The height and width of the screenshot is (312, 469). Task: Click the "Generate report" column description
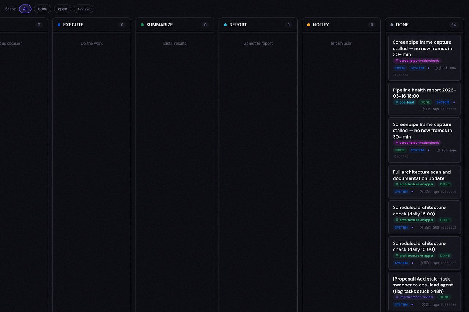pyautogui.click(x=258, y=44)
